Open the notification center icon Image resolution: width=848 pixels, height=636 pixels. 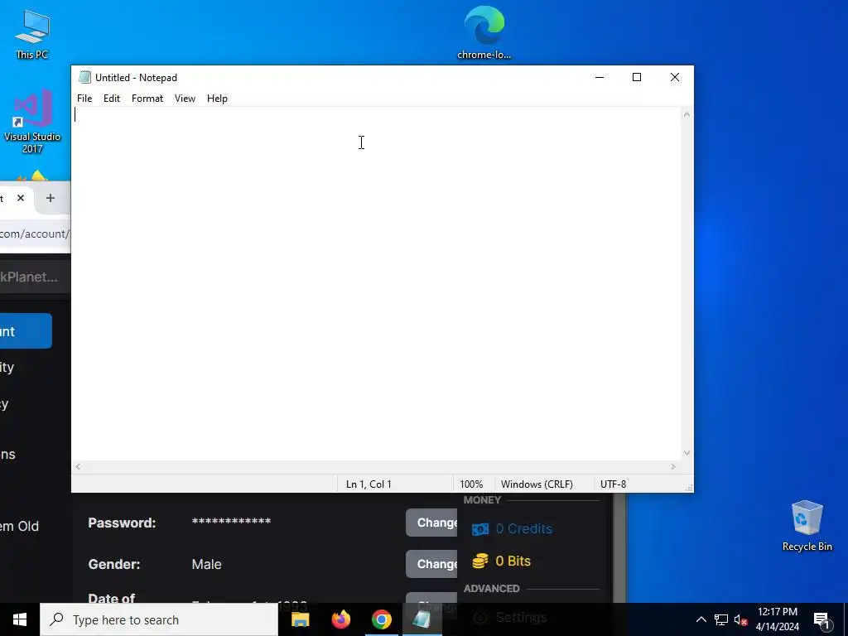pyautogui.click(x=821, y=619)
